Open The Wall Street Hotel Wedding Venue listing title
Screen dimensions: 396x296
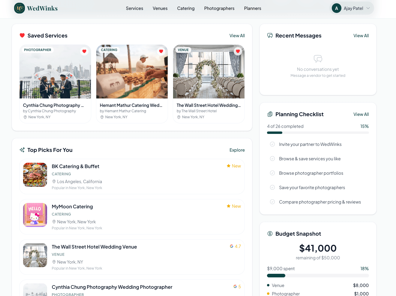tap(94, 247)
